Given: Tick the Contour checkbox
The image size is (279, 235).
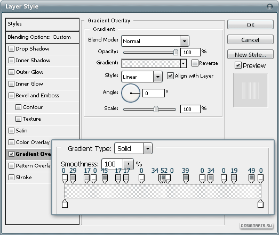Looking at the screenshot, I should coord(18,107).
